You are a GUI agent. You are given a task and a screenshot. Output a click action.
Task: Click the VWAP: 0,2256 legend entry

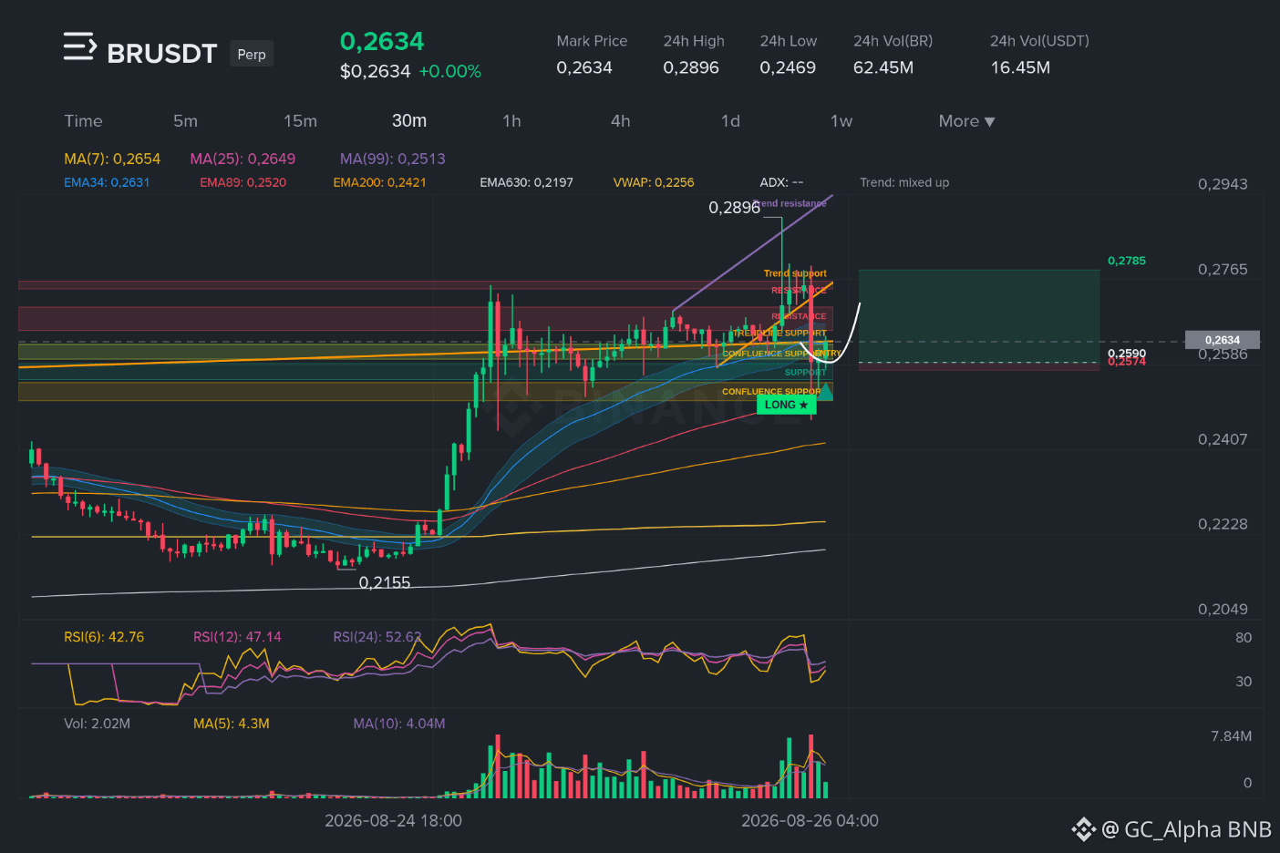654,182
